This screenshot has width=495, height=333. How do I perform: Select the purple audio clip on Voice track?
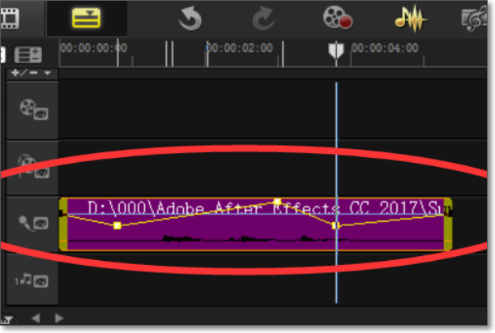click(x=256, y=224)
